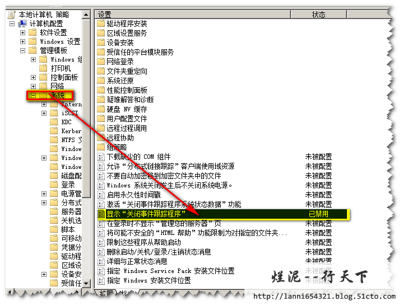Select Windows 系统关闭发生后不关闭系统电源 policy
The height and width of the screenshot is (306, 403).
[169, 186]
